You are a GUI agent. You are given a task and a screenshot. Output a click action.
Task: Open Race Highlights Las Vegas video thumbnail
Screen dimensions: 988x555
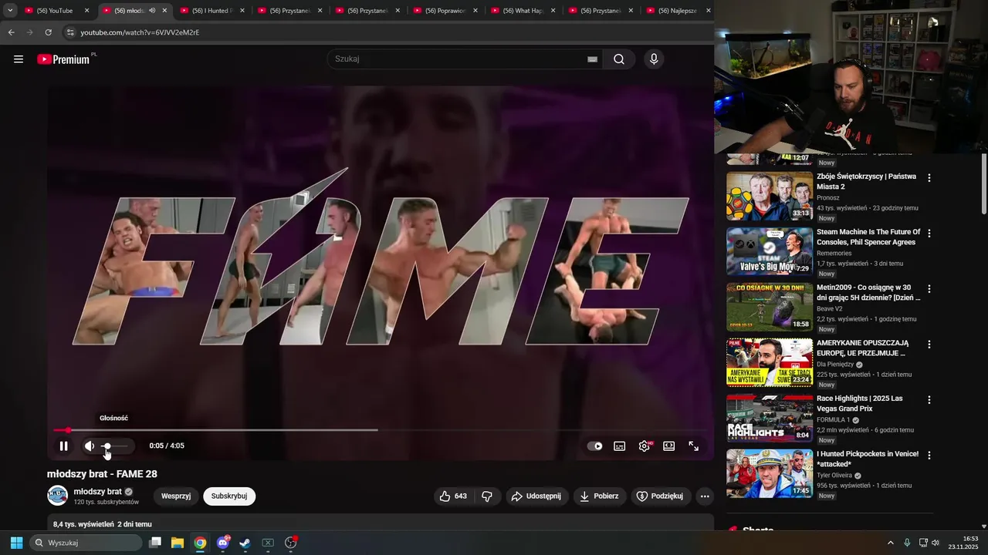[770, 419]
